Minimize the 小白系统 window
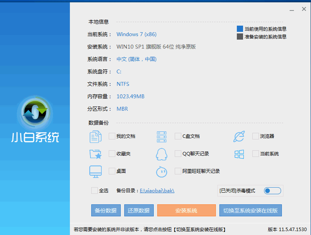 pyautogui.click(x=292, y=9)
